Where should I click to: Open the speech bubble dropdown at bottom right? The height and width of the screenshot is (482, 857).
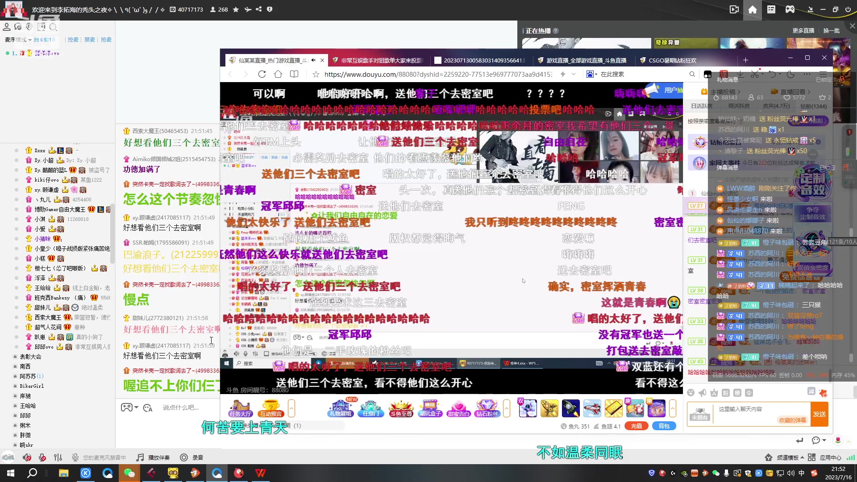tap(819, 440)
